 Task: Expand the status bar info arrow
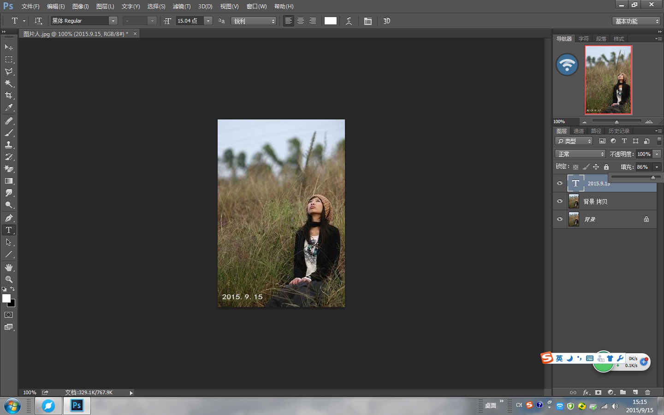(131, 393)
